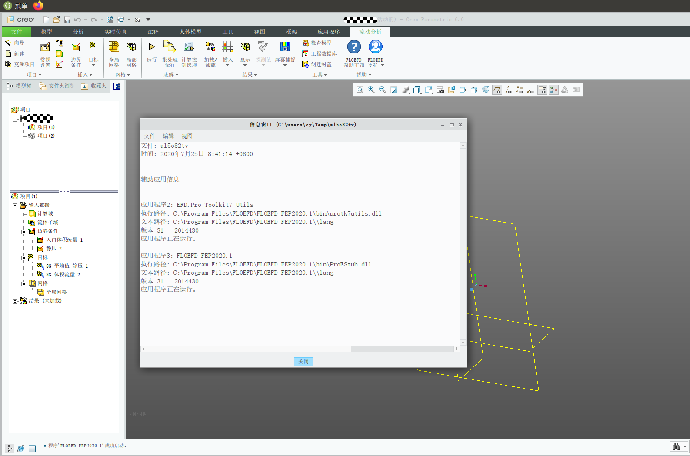This screenshot has width=690, height=456.
Task: Open 文件 menu in information window
Action: pyautogui.click(x=150, y=136)
